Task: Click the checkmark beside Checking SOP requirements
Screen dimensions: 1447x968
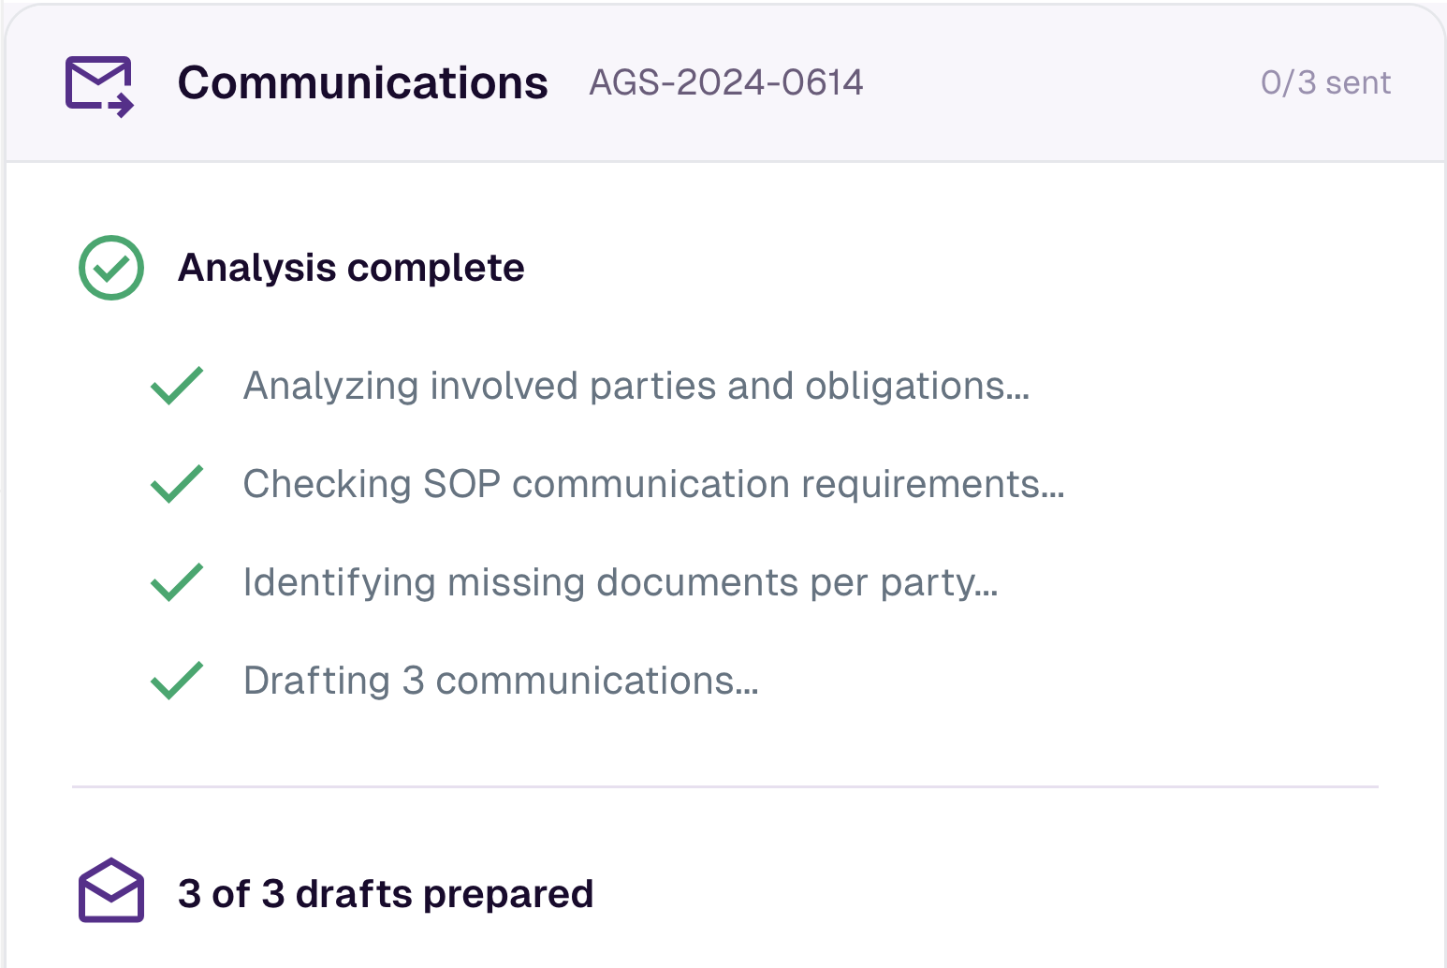Action: (177, 484)
